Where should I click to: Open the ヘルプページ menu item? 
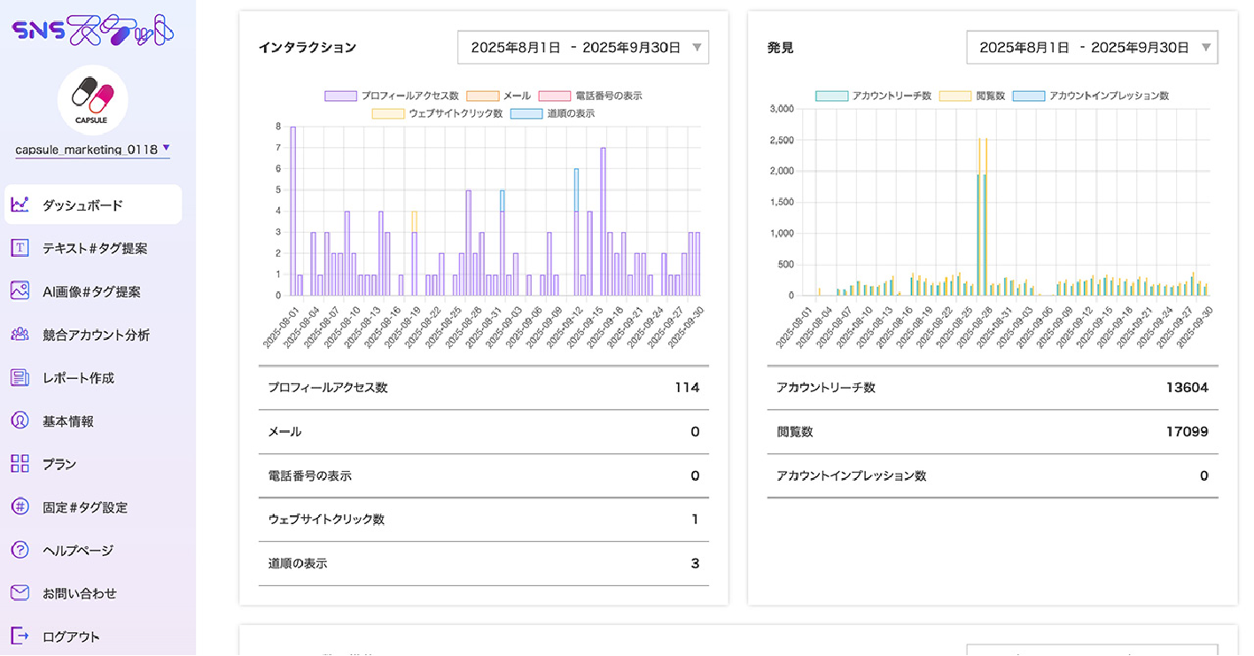point(78,551)
